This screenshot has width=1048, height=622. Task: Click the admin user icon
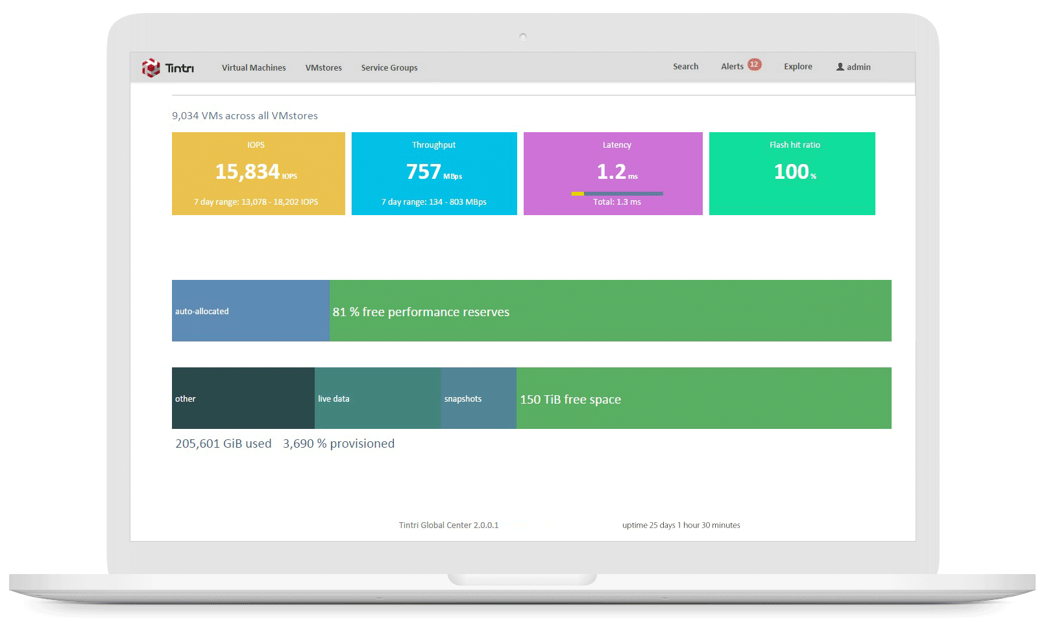point(840,67)
